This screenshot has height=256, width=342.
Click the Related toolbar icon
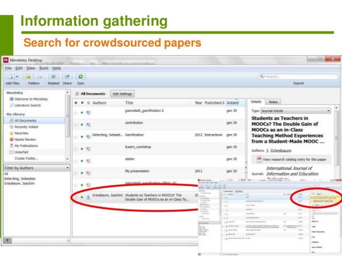54,76
